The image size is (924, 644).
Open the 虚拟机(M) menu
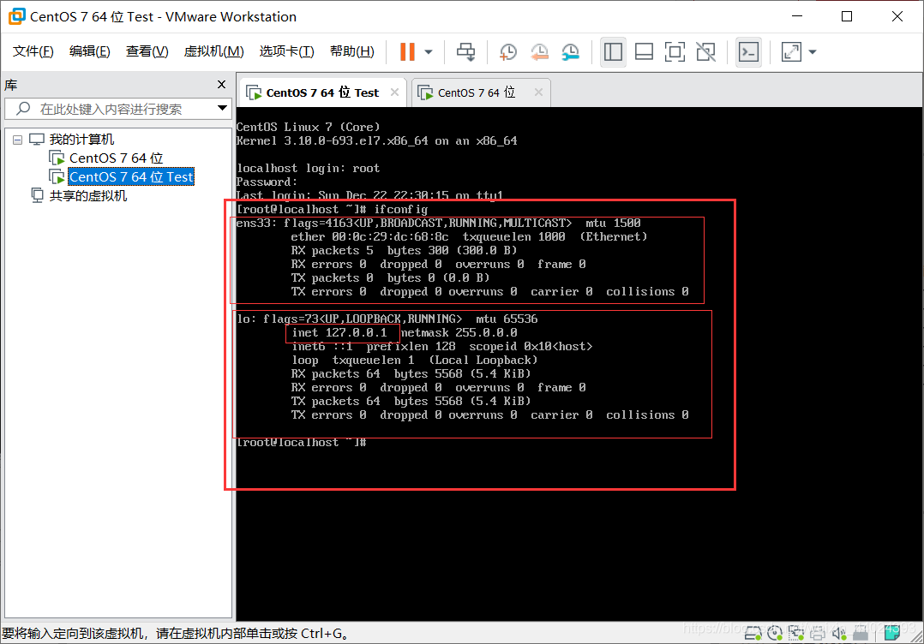tap(214, 51)
